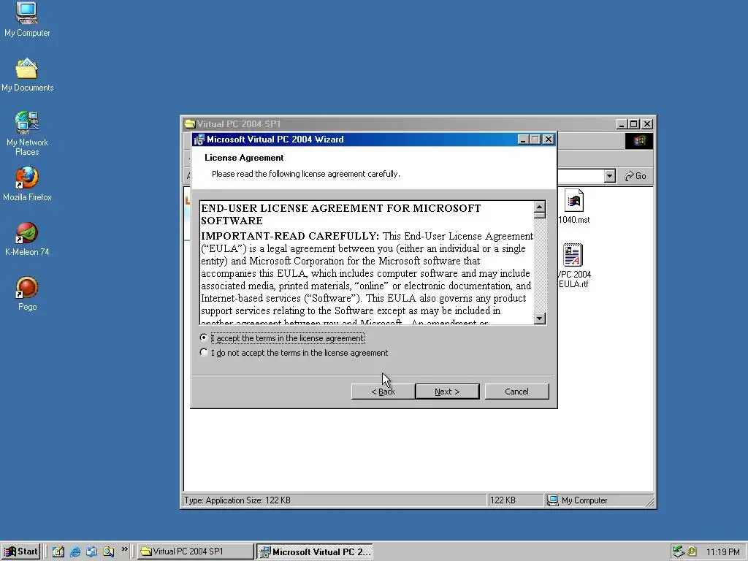This screenshot has height=561, width=748.
Task: Click the Safely Remove Hardware tray icon
Action: pyautogui.click(x=678, y=552)
